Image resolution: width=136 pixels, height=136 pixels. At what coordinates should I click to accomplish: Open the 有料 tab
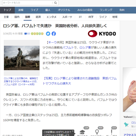coord(122,10)
